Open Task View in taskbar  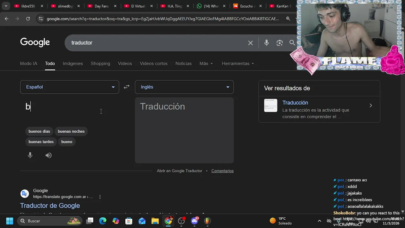coord(90,221)
